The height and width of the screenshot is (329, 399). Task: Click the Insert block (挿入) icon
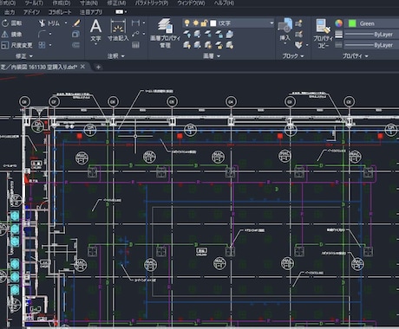(285, 29)
